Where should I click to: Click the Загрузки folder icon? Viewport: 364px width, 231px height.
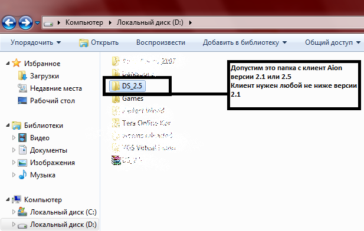point(22,75)
